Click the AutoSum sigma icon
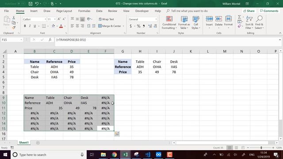The height and width of the screenshot is (159, 283). pos(239,17)
